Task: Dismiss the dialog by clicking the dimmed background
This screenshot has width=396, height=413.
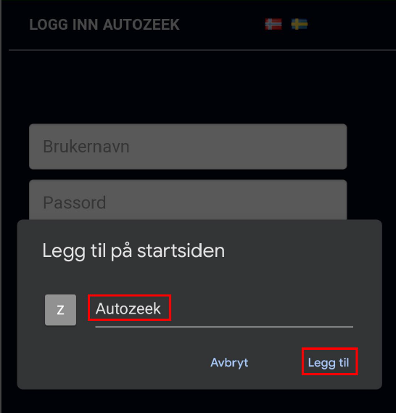Action: pos(198,87)
